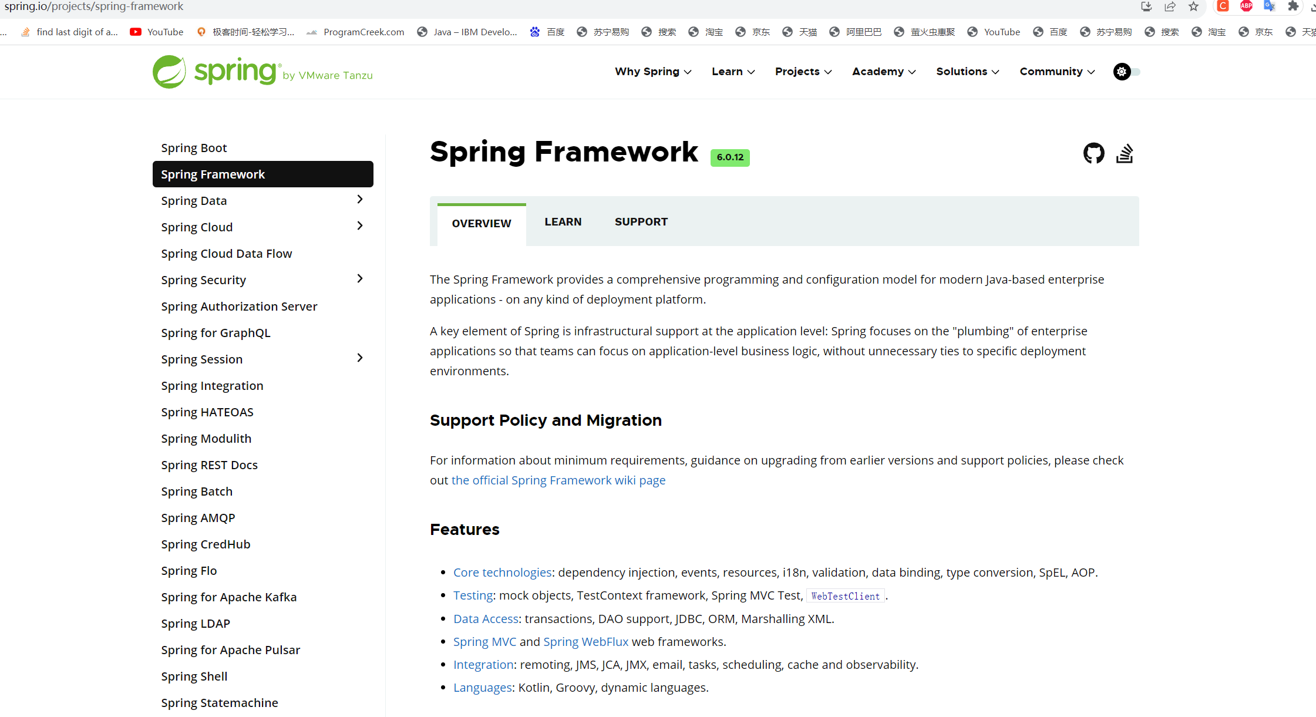1316x717 pixels.
Task: Click the Spring leaf logo
Action: (169, 72)
